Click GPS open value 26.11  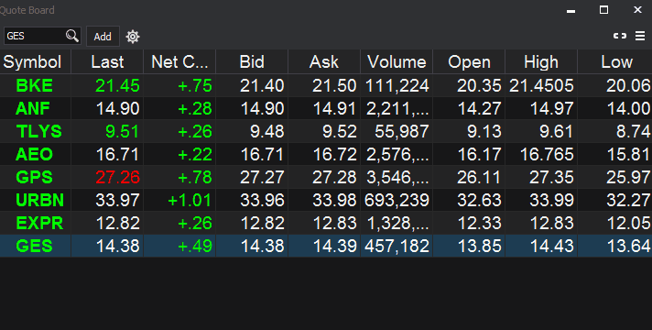pyautogui.click(x=480, y=177)
